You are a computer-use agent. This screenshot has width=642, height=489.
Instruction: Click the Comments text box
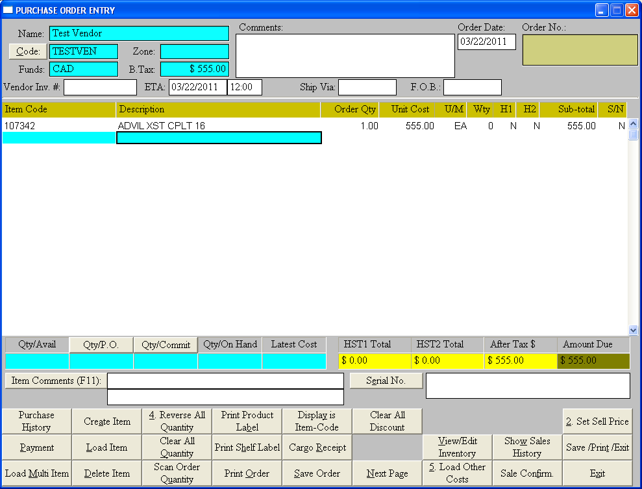click(x=345, y=56)
